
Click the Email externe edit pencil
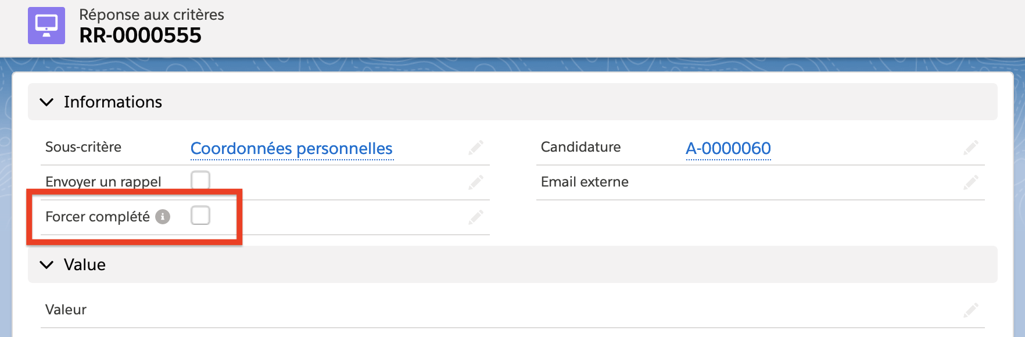pos(970,182)
